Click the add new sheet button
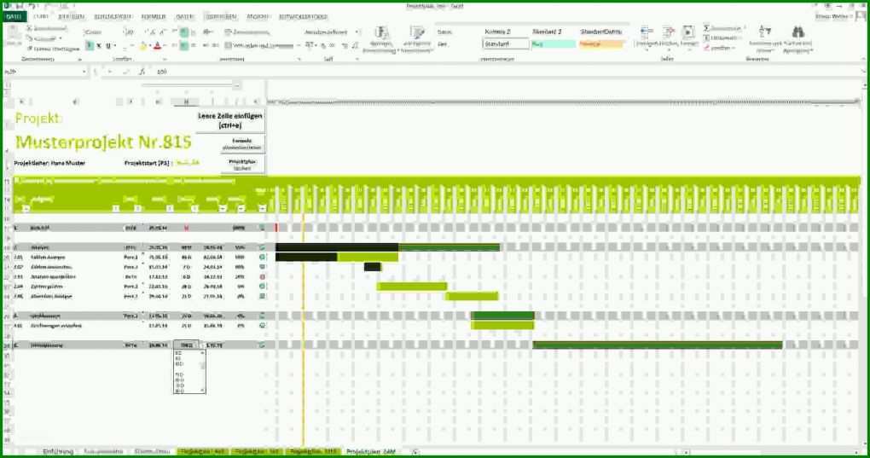Screen dimensions: 870x458 [415, 452]
